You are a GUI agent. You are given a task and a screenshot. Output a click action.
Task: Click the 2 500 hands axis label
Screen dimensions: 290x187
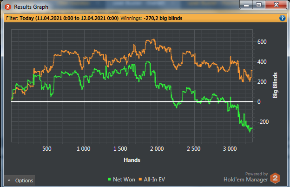coord(193,149)
